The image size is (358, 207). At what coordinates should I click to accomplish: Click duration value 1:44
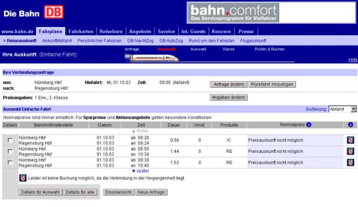(174, 151)
